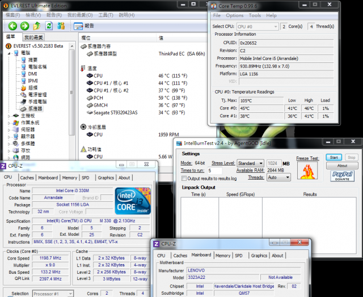Click the Core Temp title bar icon
The width and height of the screenshot is (363, 297).
[x=214, y=6]
